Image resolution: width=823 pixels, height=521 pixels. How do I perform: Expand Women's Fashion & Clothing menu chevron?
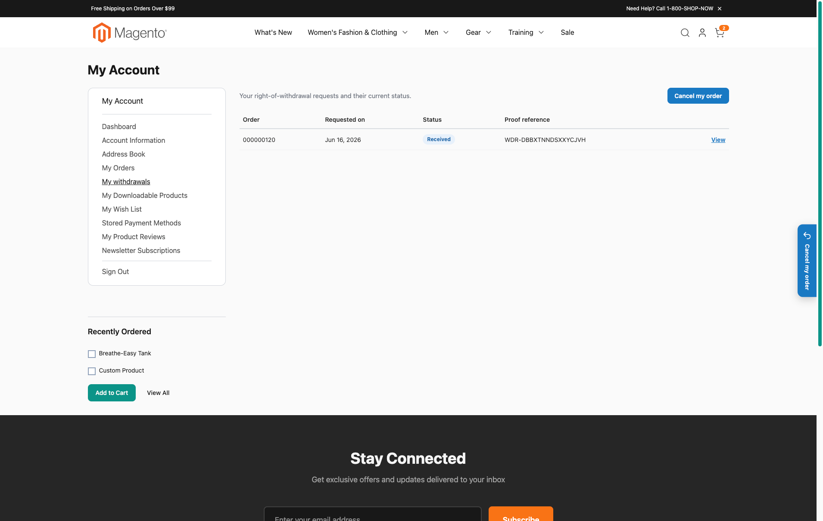click(405, 33)
